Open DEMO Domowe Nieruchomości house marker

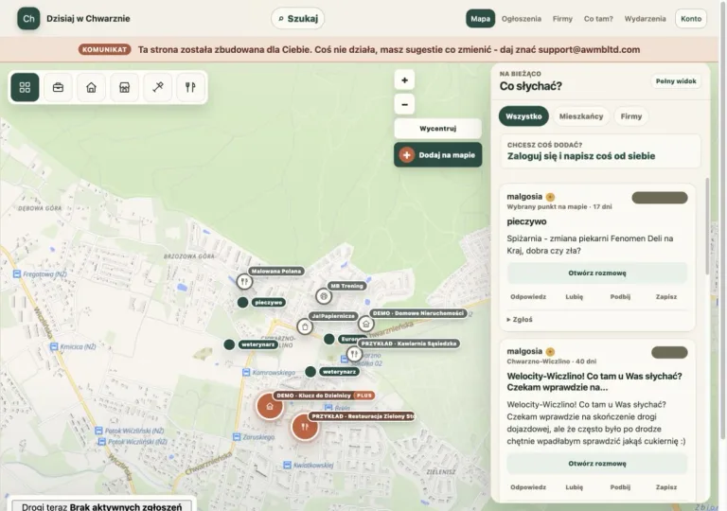tap(365, 324)
